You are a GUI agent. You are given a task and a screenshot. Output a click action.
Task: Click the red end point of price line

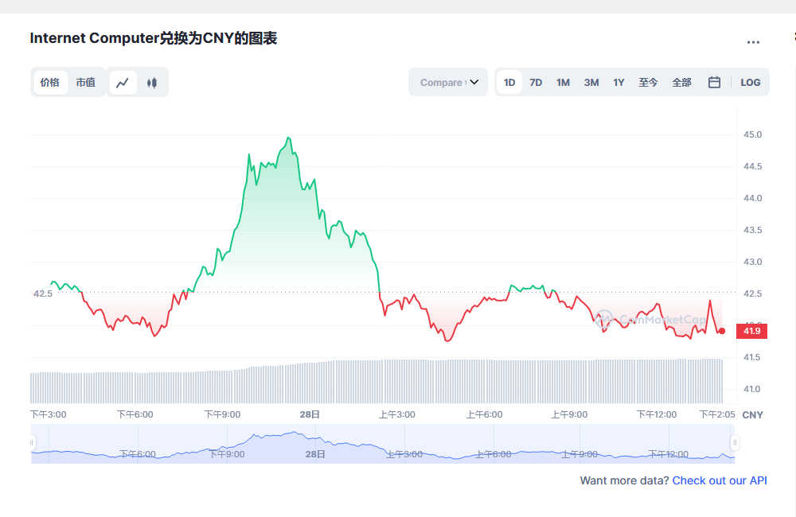tap(722, 332)
